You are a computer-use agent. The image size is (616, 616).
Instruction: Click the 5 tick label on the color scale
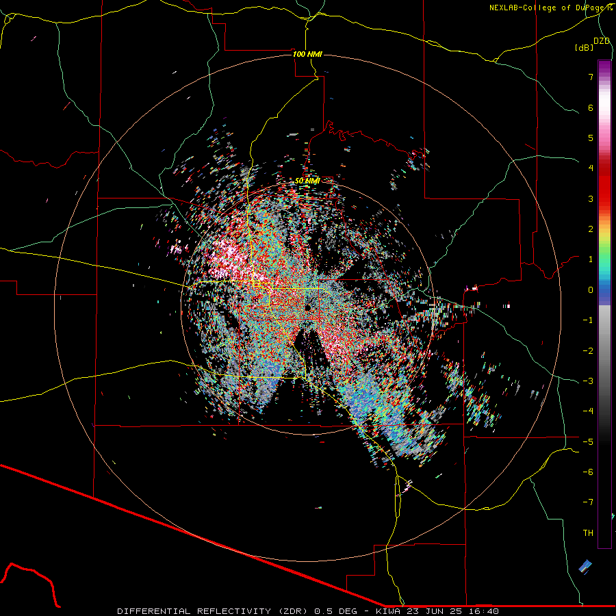coord(591,138)
